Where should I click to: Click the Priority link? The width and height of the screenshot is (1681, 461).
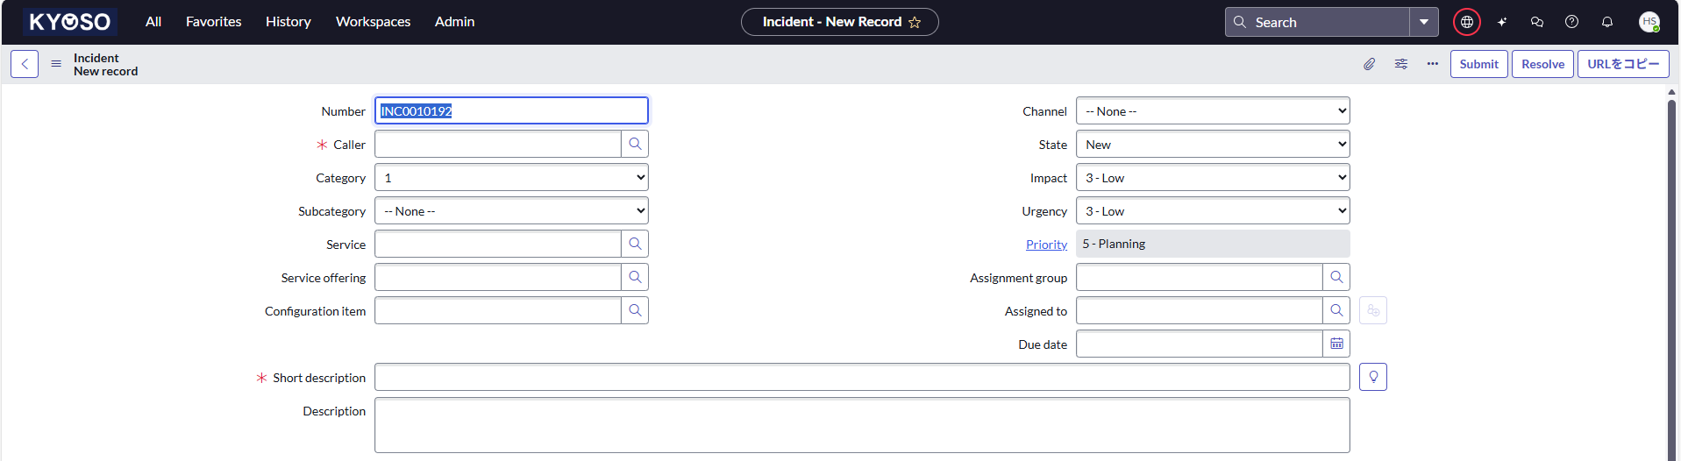pos(1046,245)
